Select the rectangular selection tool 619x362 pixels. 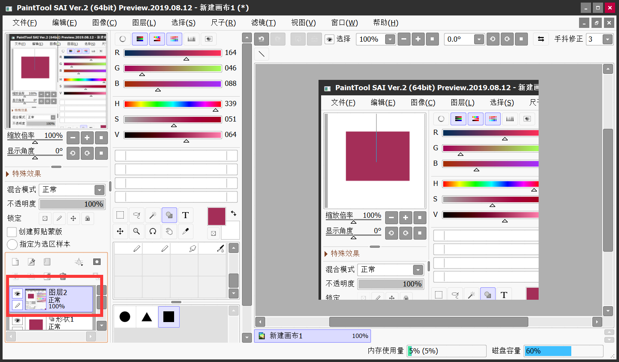120,215
